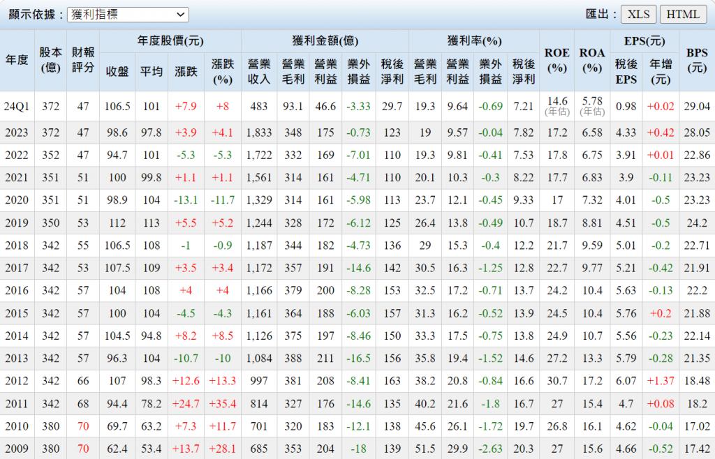Viewport: 715px width, 459px height.
Task: Click the 稅後EPS column header
Action: pyautogui.click(x=626, y=71)
